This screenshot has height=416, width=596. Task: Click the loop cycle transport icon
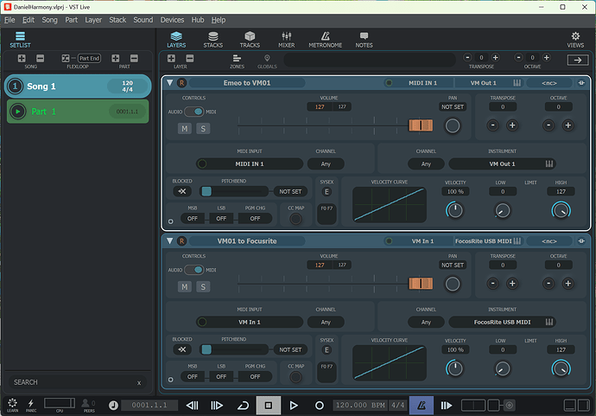243,406
